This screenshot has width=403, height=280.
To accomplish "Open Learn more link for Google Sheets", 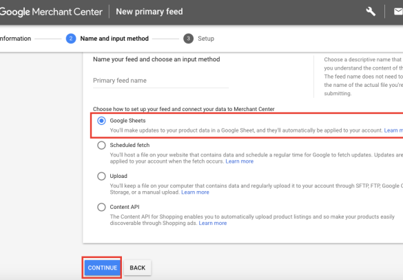I will point(393,130).
